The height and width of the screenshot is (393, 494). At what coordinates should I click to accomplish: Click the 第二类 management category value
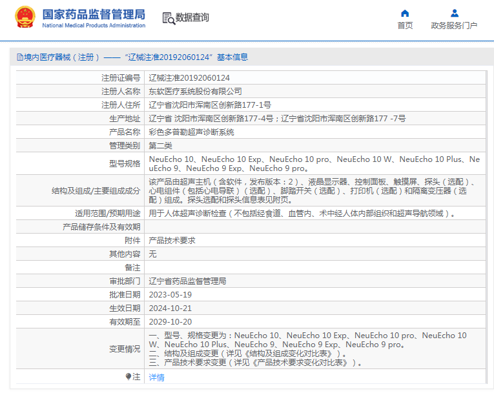(161, 145)
